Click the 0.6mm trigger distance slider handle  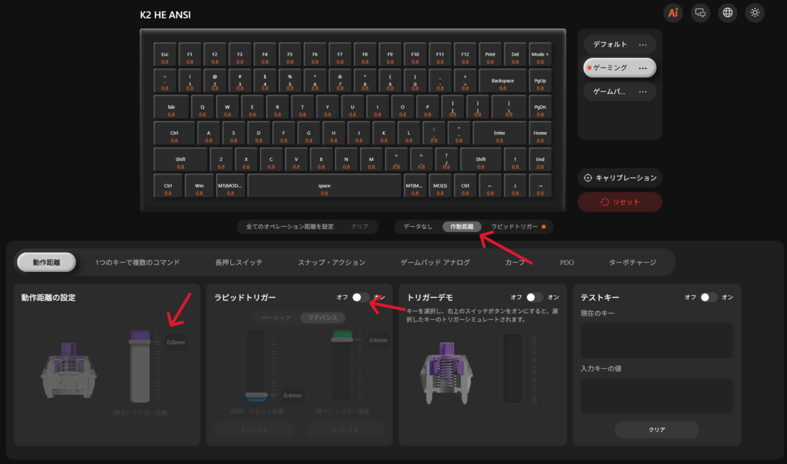(342, 340)
